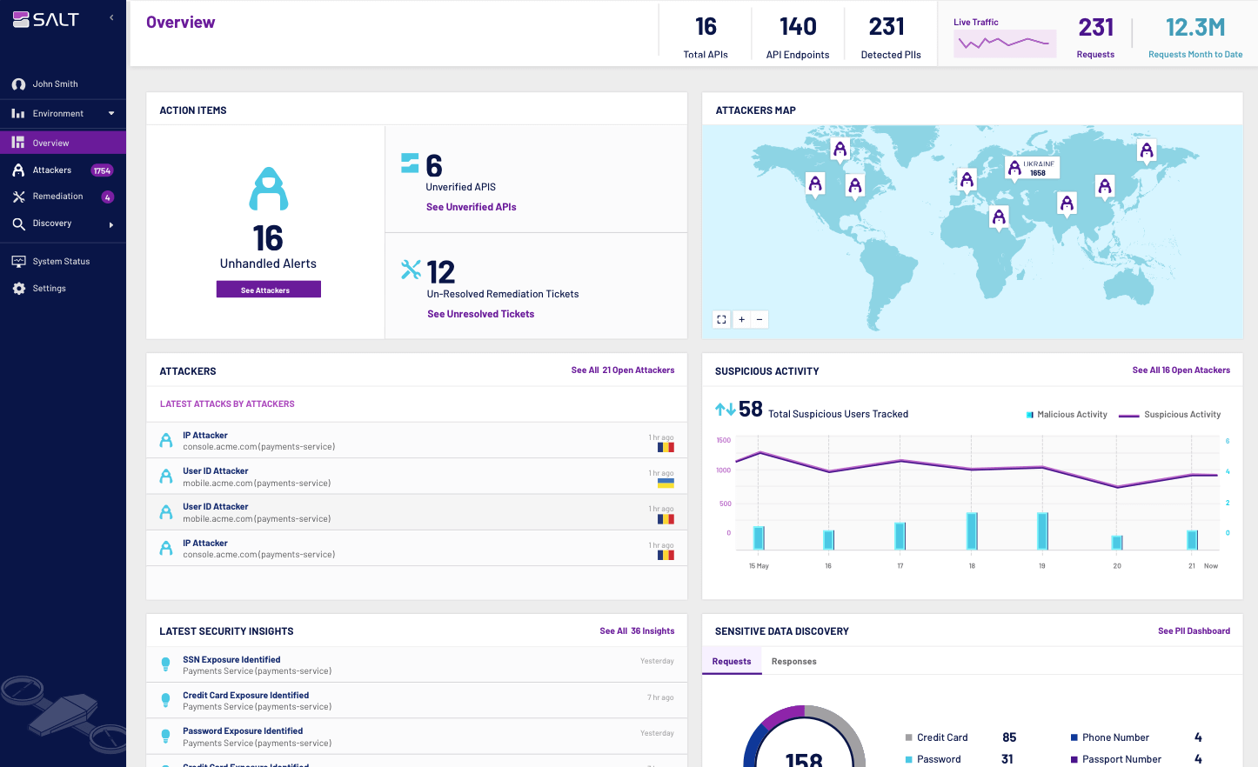Select the Requests tab in Sensitive Data Discovery

pos(732,661)
